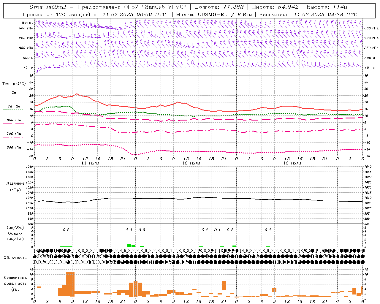Click the 'Ветер' wind panel label
380x304 pixels.
(x=27, y=23)
